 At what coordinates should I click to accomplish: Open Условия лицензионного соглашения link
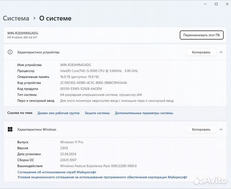pos(102,177)
